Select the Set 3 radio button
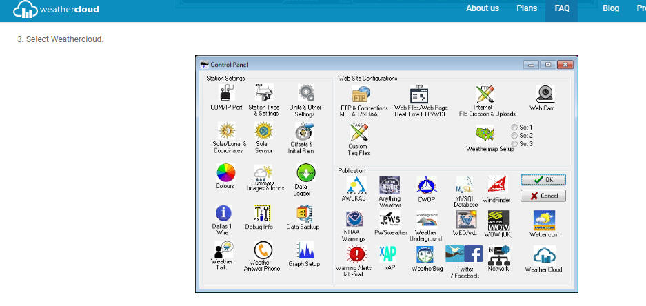Viewport: 646px width, 306px height. tap(514, 143)
